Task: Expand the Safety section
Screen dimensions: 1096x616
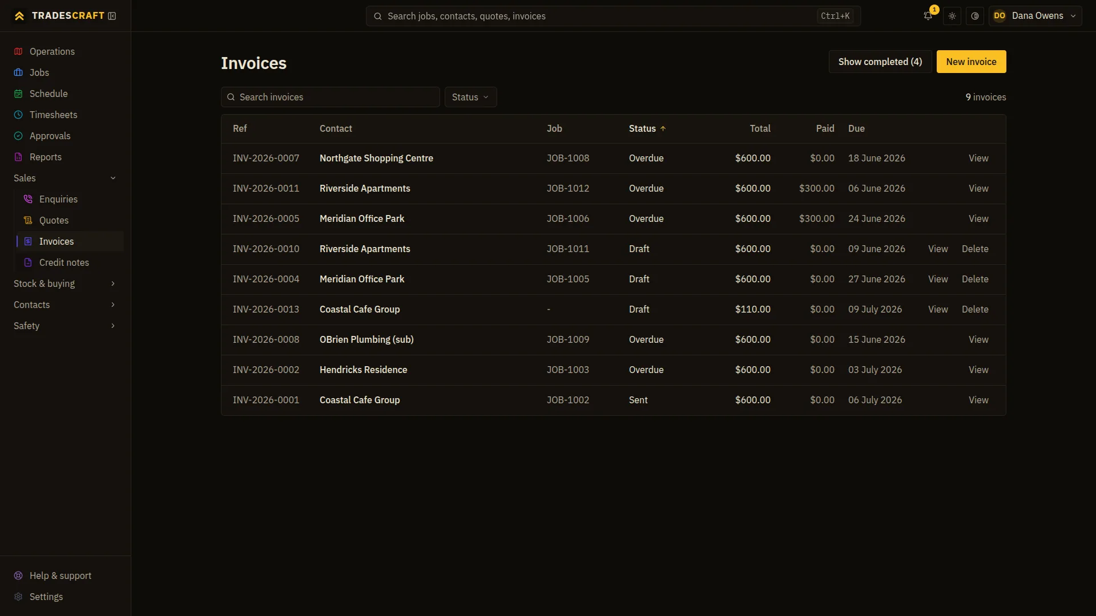Action: point(65,326)
